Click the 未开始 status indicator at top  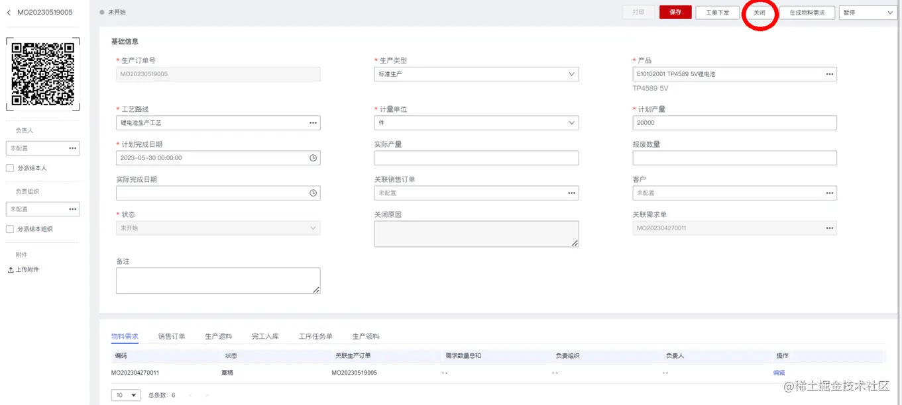click(x=113, y=13)
